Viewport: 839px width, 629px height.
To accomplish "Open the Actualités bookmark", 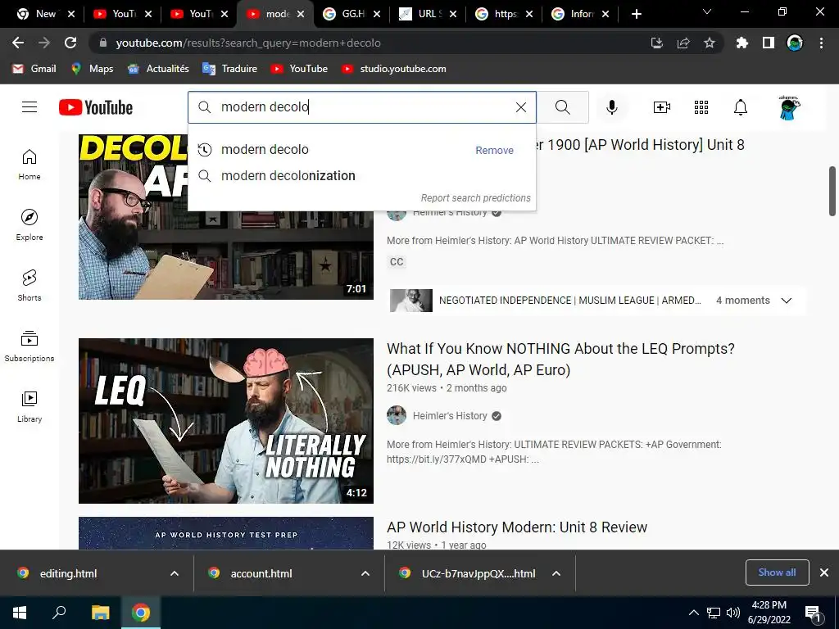I will 158,69.
